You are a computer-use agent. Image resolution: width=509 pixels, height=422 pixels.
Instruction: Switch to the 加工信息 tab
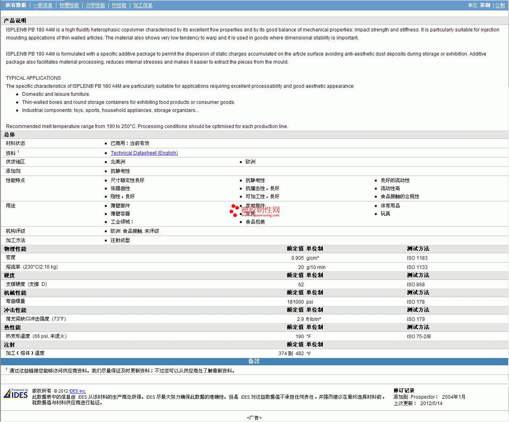(x=143, y=5)
